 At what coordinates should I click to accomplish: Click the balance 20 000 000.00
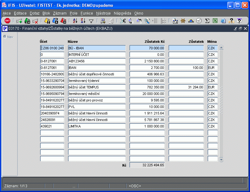pos(147,94)
